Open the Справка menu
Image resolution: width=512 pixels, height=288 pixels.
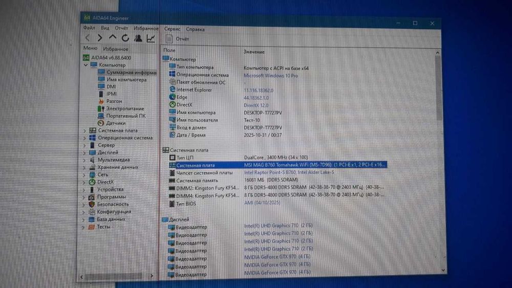[195, 29]
